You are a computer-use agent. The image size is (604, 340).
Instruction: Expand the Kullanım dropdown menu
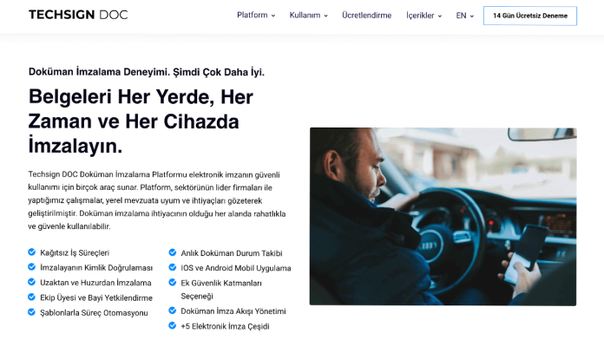coord(309,16)
